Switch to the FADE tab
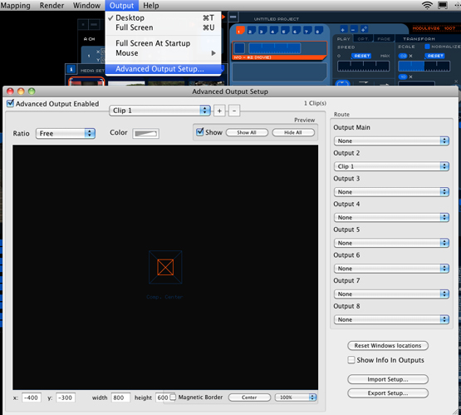 [x=384, y=39]
